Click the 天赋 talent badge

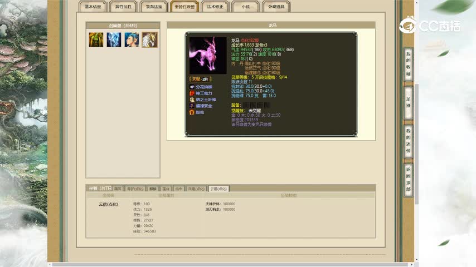(200, 79)
